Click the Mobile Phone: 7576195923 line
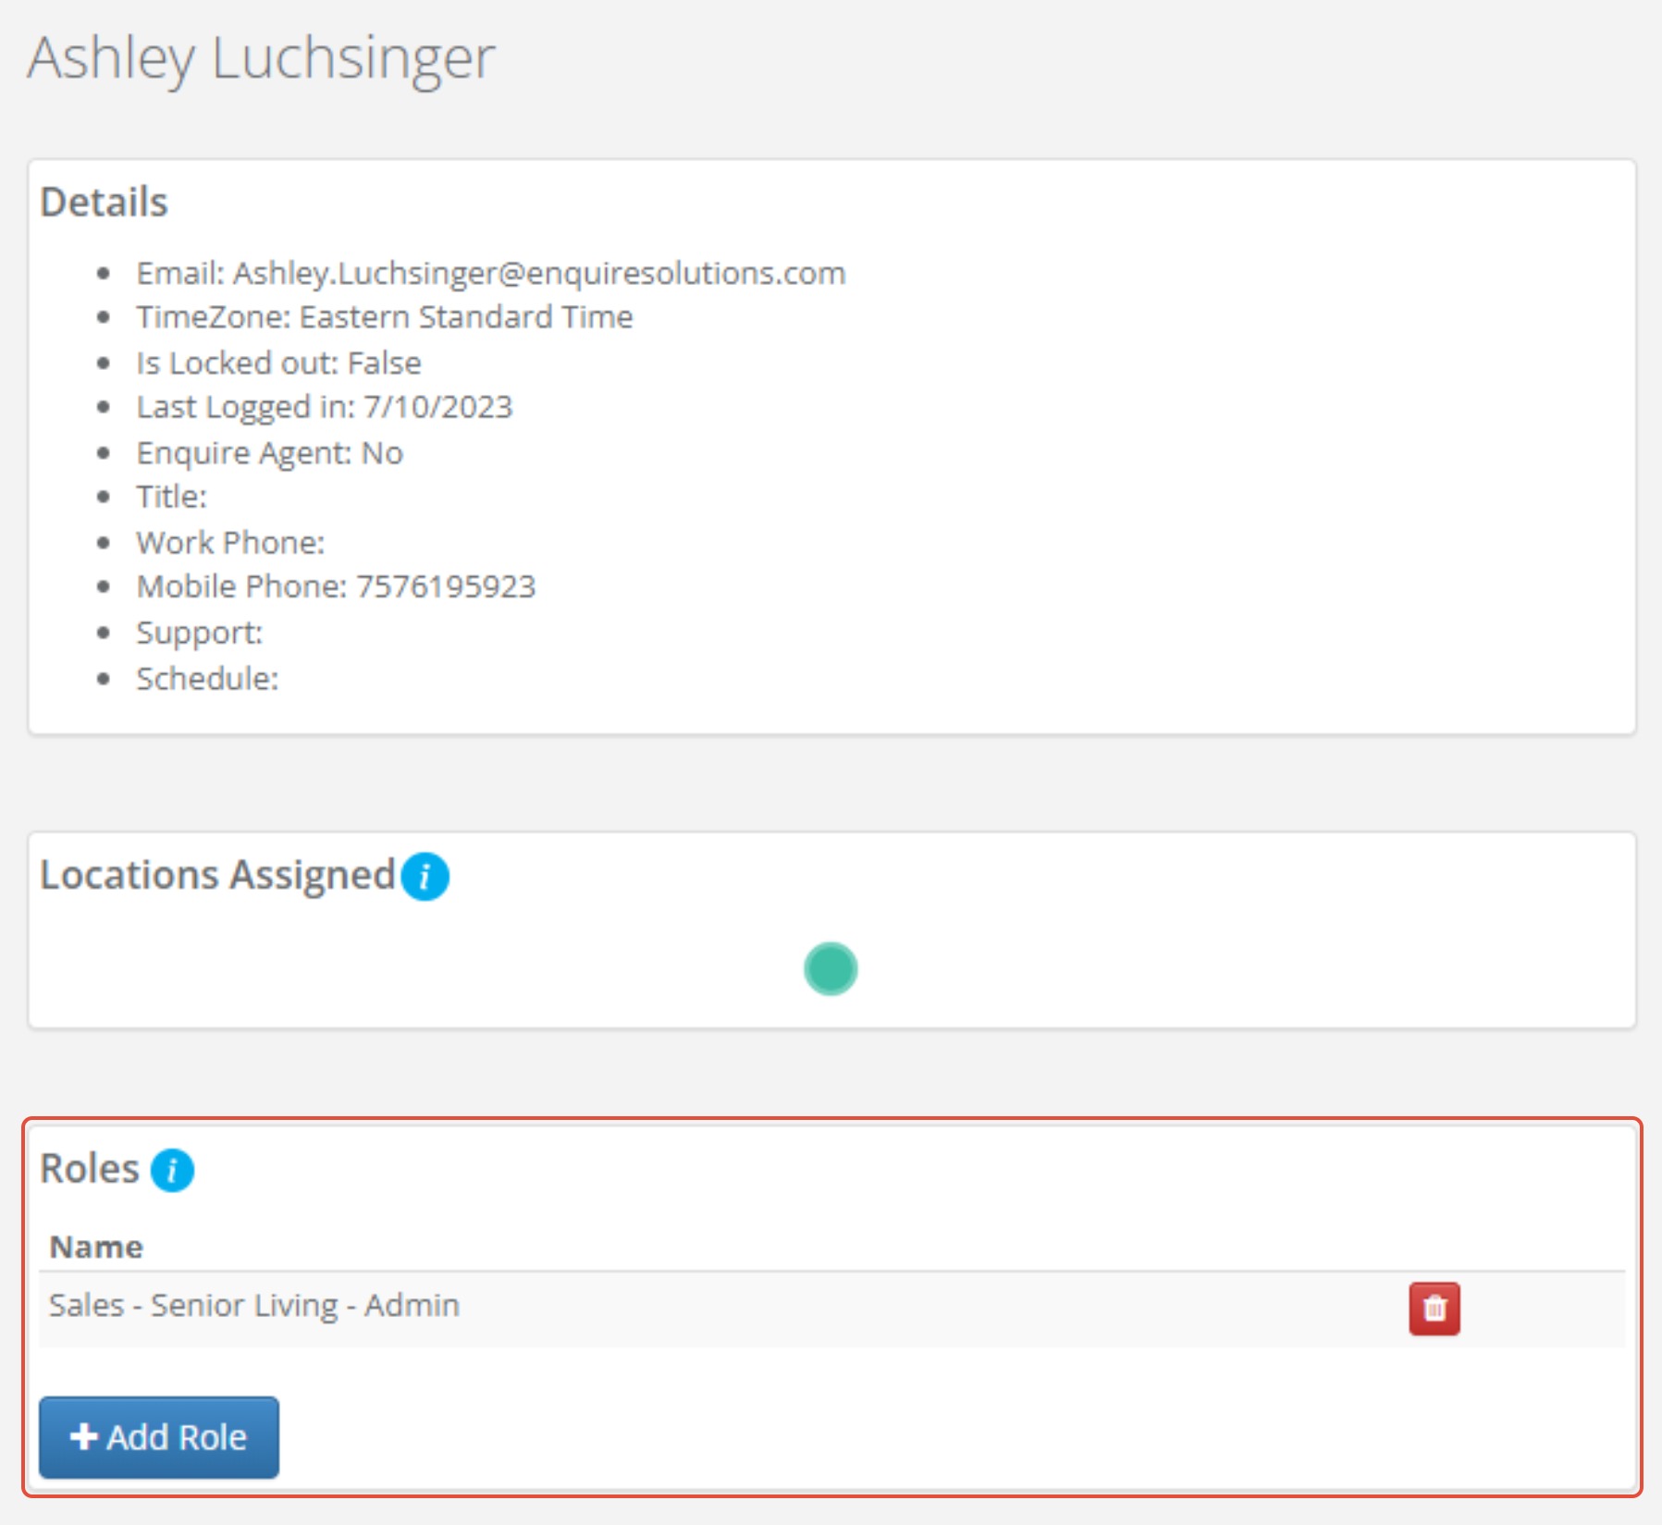This screenshot has width=1662, height=1525. click(x=337, y=586)
